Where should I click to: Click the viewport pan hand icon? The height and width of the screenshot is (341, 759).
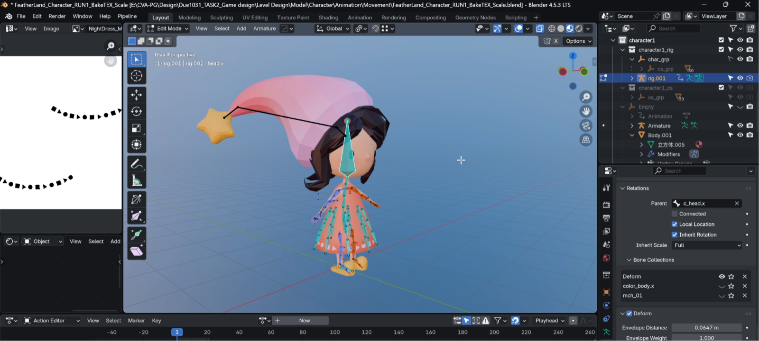click(586, 111)
